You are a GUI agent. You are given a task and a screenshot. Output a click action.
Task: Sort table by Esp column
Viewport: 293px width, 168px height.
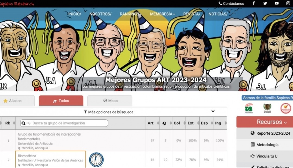coord(206,123)
